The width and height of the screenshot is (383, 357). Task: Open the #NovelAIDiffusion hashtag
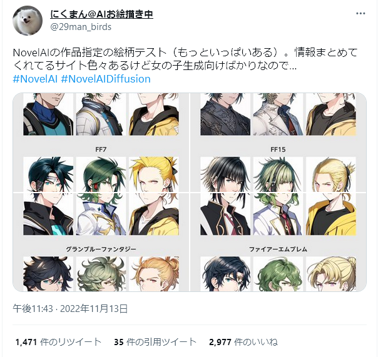pos(106,79)
